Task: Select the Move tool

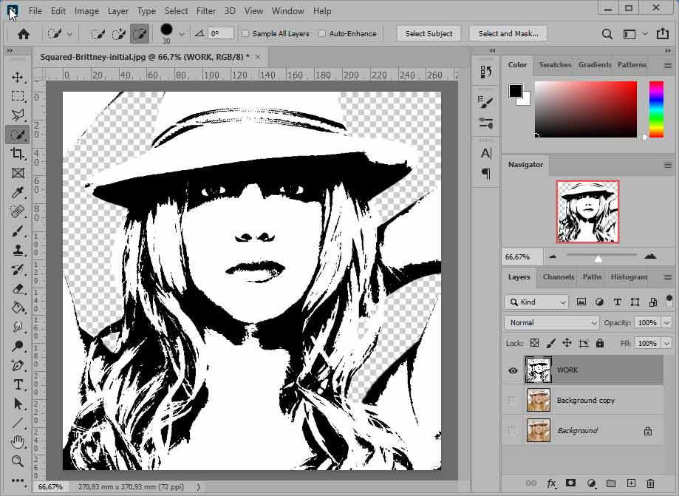Action: (x=17, y=77)
